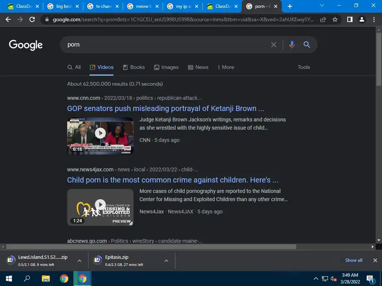
Task: Open the Windows Start menu
Action: pyautogui.click(x=9, y=279)
